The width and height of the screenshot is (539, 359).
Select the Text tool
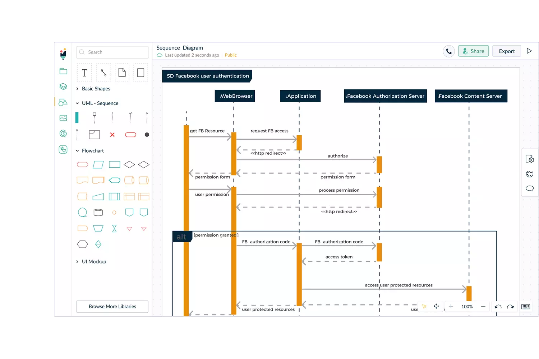tap(84, 73)
